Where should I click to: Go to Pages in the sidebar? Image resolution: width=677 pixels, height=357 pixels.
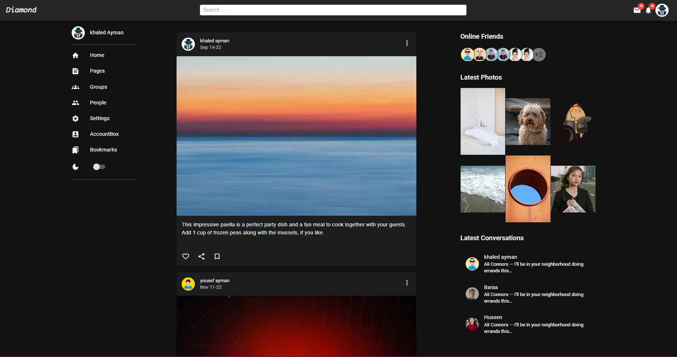point(97,71)
